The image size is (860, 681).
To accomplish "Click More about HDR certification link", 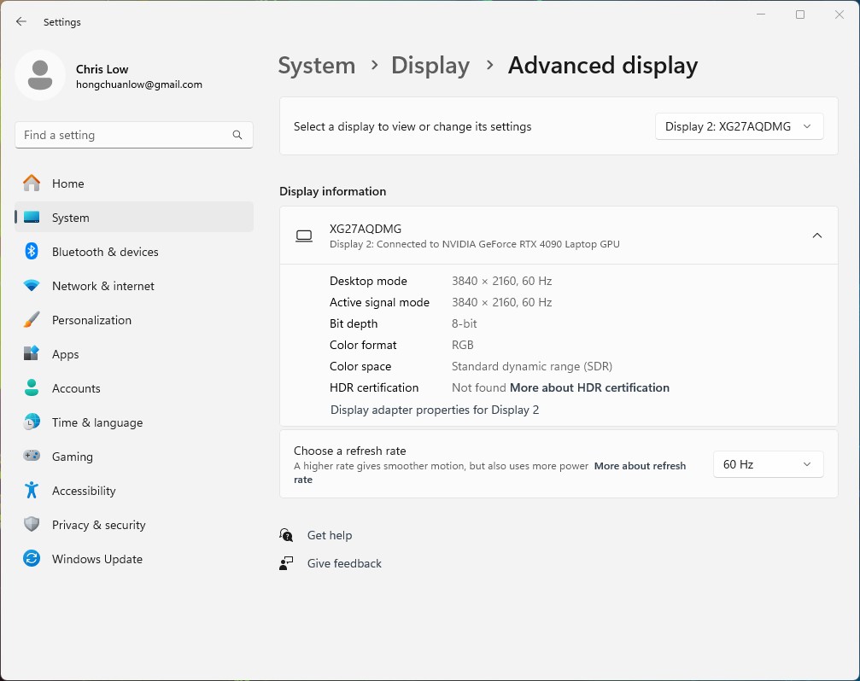I will [x=589, y=387].
